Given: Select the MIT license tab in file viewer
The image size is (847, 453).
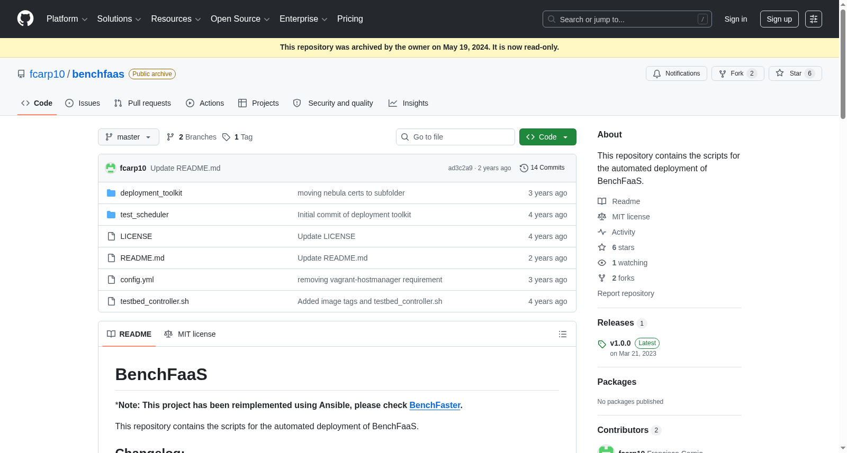Looking at the screenshot, I should (x=190, y=334).
